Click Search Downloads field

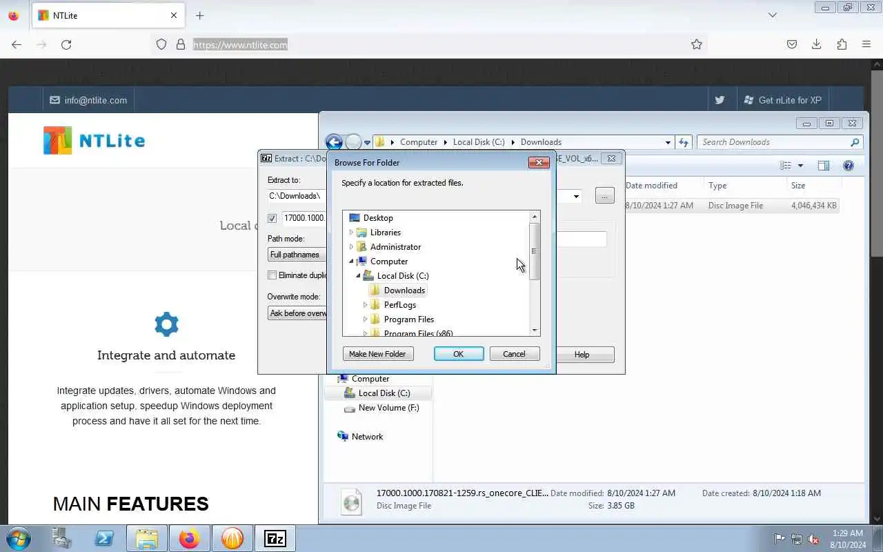780,142
